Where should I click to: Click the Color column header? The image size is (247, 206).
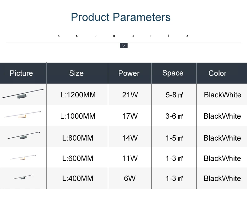point(218,73)
